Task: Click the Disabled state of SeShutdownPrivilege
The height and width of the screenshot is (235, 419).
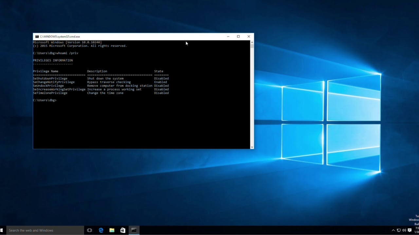Action: [161, 79]
